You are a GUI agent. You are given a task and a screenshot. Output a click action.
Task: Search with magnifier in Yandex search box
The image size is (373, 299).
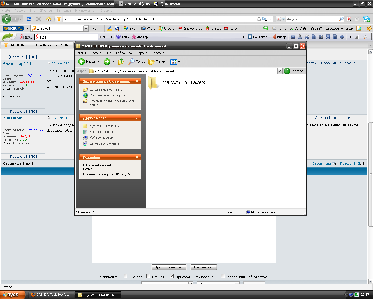[x=341, y=19]
